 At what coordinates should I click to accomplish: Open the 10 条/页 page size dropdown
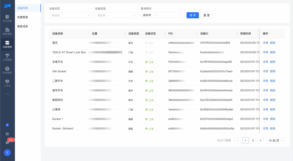[x=276, y=140]
